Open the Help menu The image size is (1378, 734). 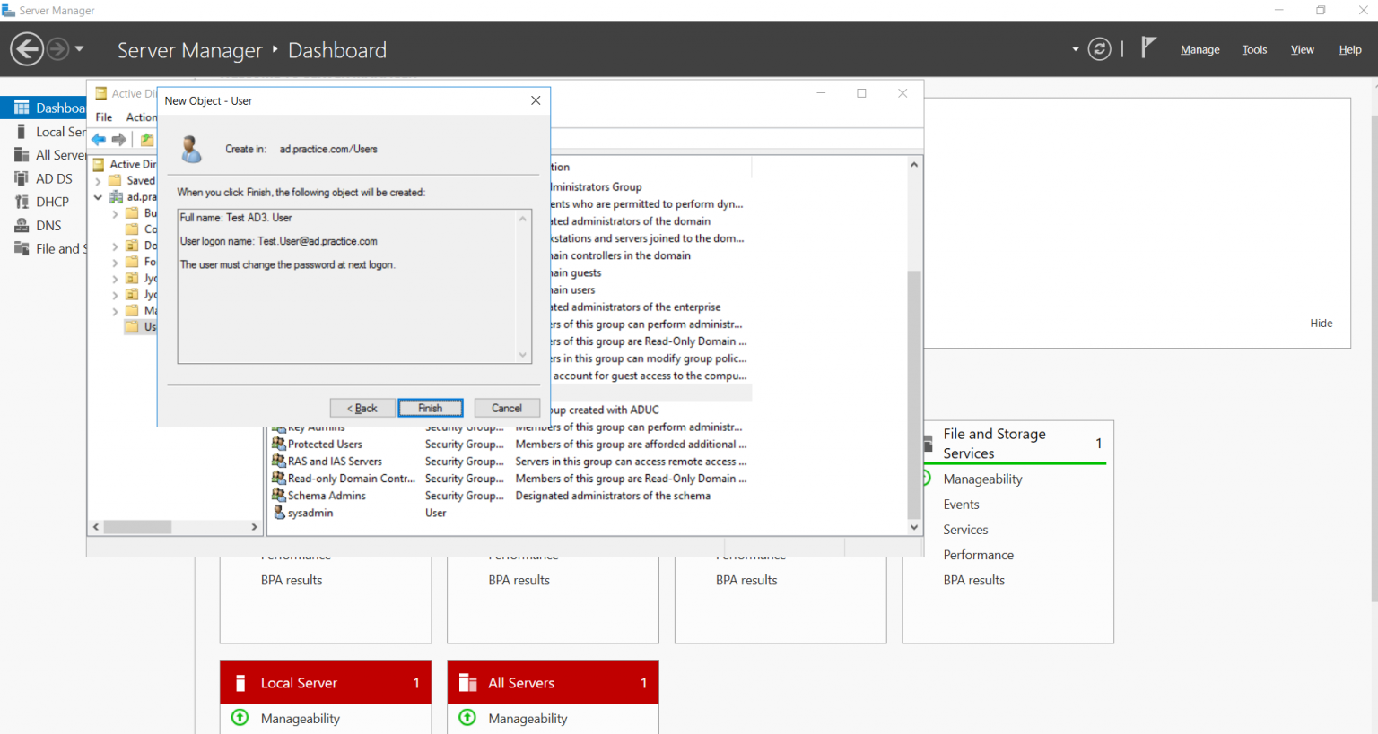(x=1350, y=50)
